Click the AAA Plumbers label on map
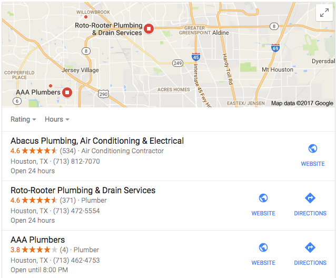Image resolution: width=336 pixels, height=278 pixels. tap(38, 92)
